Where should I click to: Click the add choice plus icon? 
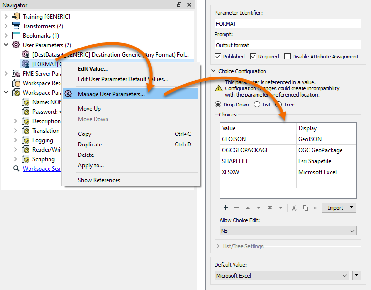pyautogui.click(x=226, y=208)
